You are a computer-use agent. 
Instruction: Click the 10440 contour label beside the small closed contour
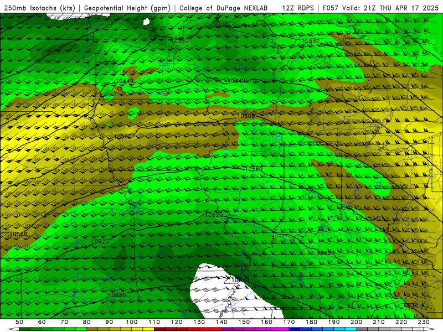125,81
